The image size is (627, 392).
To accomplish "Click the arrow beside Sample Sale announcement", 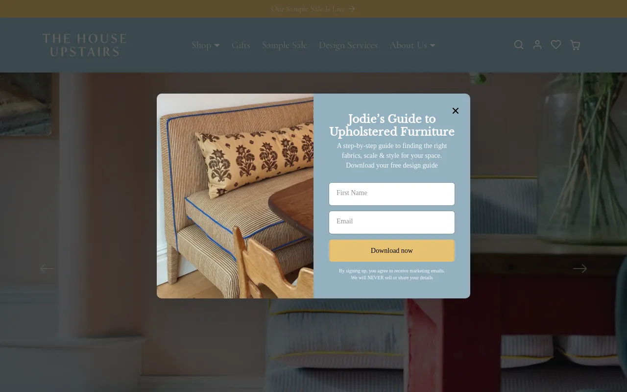I will coord(352,9).
